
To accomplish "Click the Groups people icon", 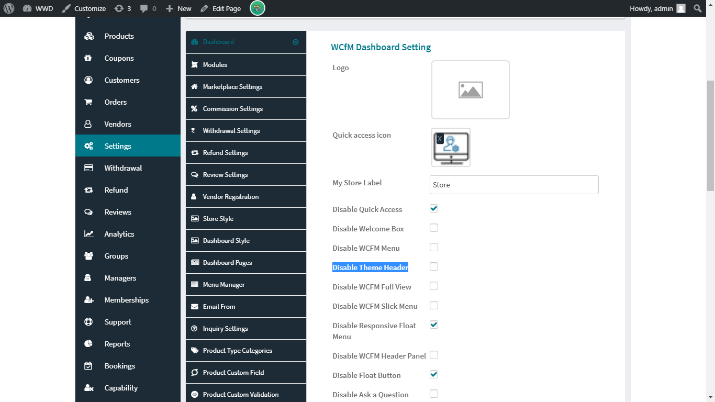I will click(89, 256).
